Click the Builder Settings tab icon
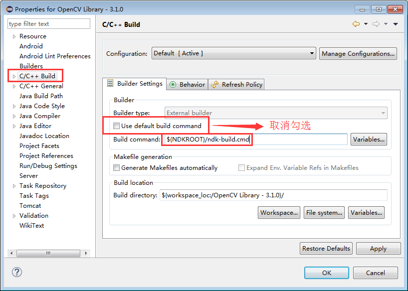Screen dimensions: 408x291 pos(110,83)
